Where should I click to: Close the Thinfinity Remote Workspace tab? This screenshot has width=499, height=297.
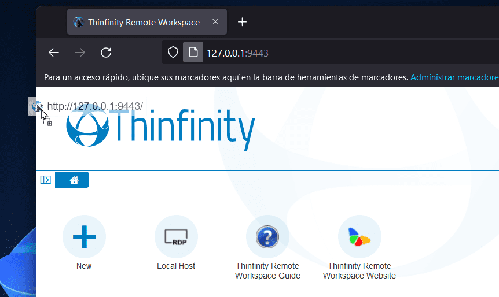(215, 22)
